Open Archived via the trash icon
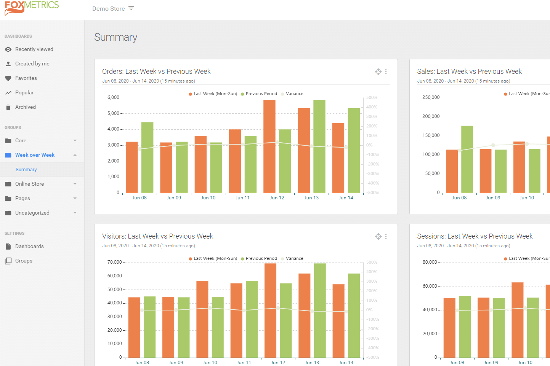The width and height of the screenshot is (550, 366). [x=8, y=107]
